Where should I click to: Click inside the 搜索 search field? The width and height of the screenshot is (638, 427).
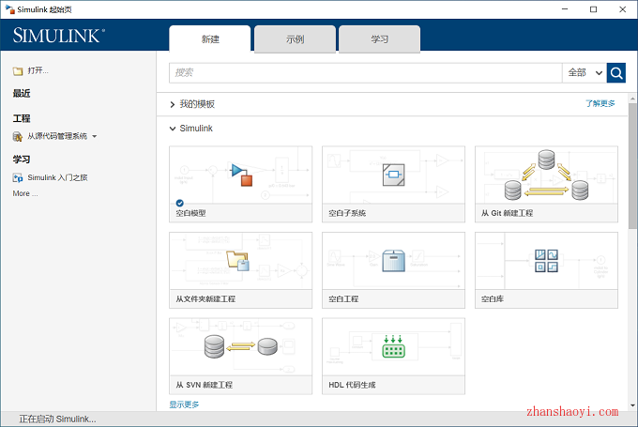tap(365, 73)
